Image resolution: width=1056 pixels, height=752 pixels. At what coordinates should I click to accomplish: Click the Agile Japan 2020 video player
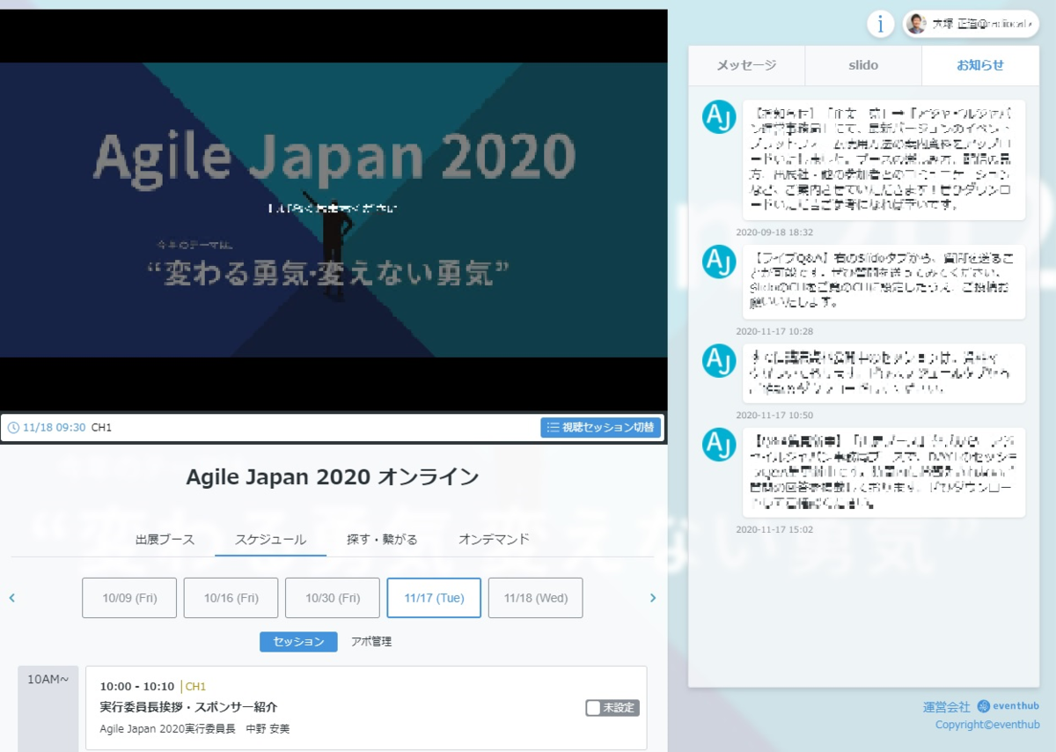[333, 210]
